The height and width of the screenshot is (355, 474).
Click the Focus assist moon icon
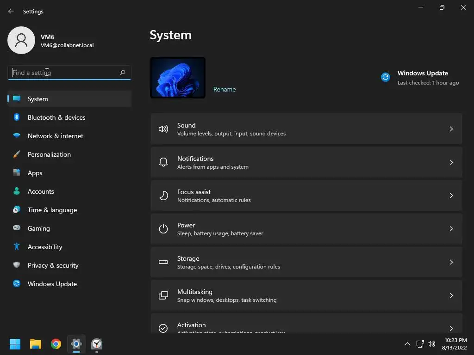tap(163, 196)
